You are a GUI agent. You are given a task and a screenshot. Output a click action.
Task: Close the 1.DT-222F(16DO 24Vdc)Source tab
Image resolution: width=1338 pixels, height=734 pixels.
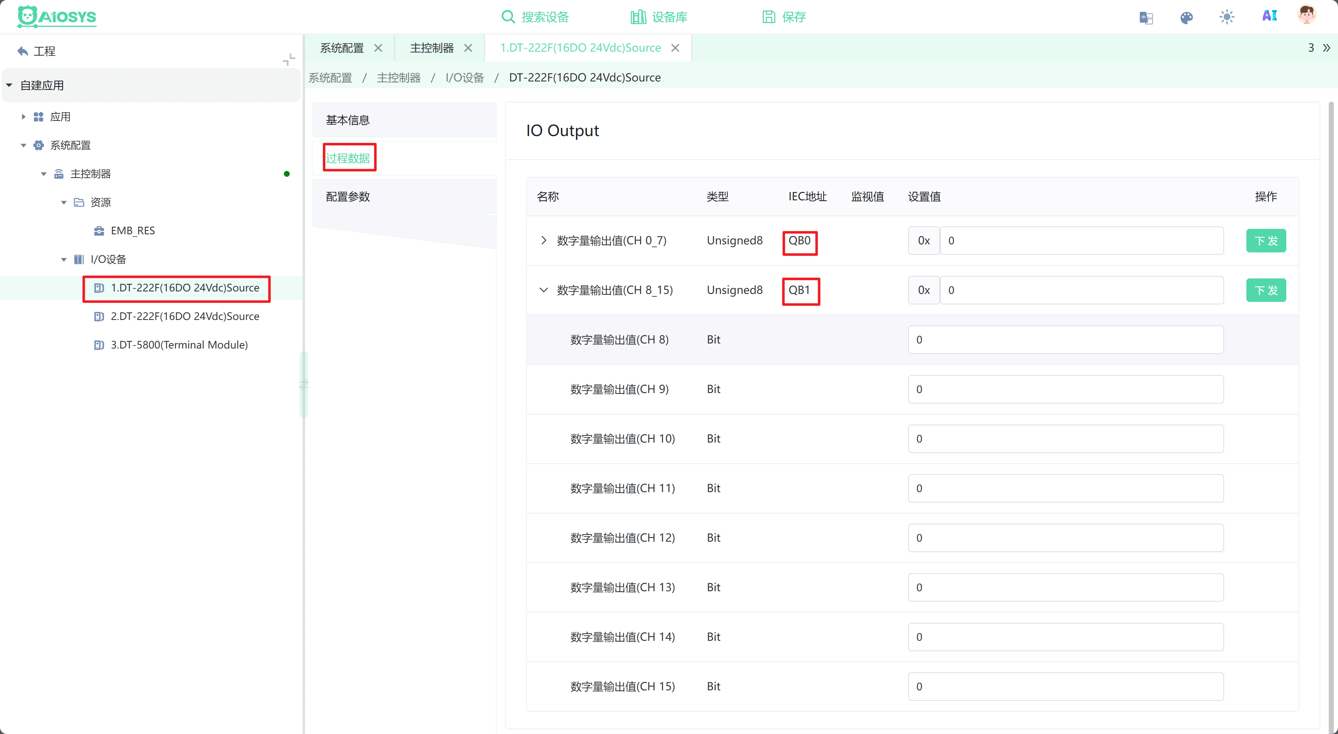[x=675, y=48]
